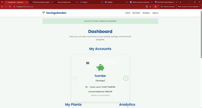Open a new browser tab
This screenshot has width=202, height=108.
pyautogui.click(x=180, y=2)
